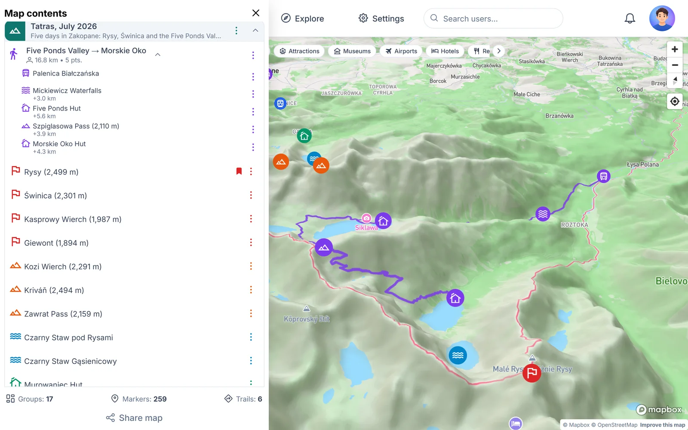Viewport: 688px width, 430px height.
Task: Select Zawrat Pass (2,159 m) entry
Action: tap(63, 314)
